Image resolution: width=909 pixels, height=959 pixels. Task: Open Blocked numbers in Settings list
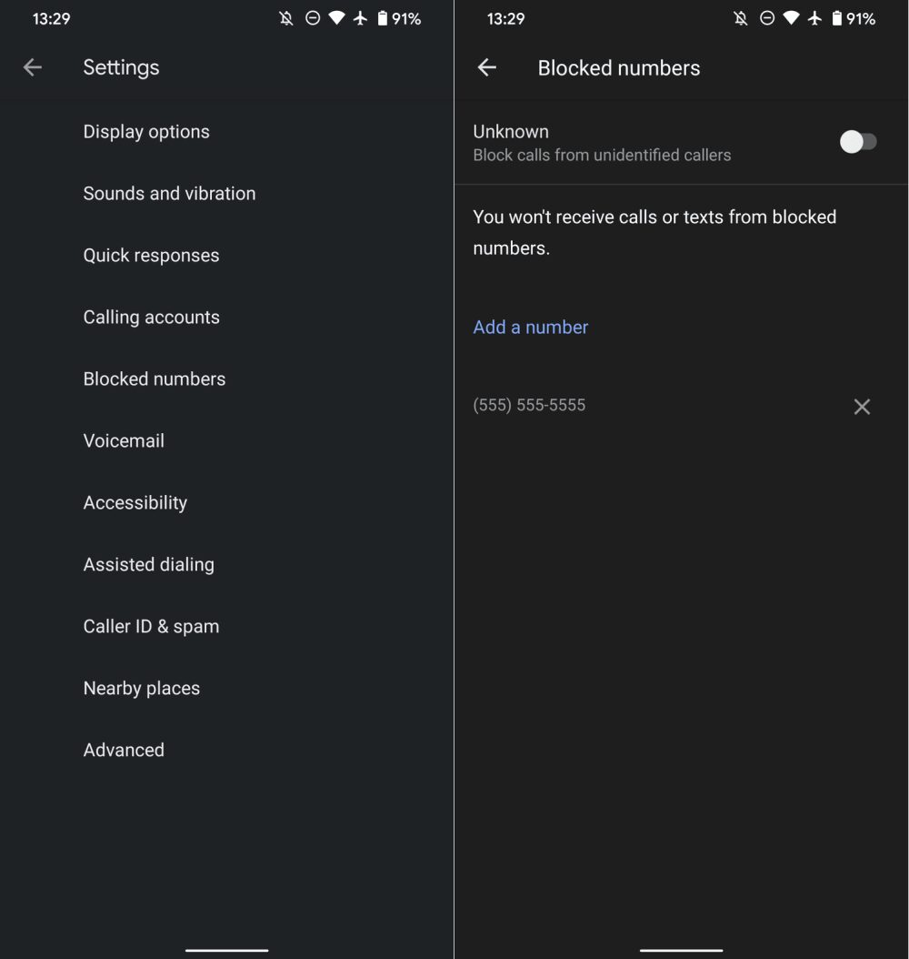155,379
